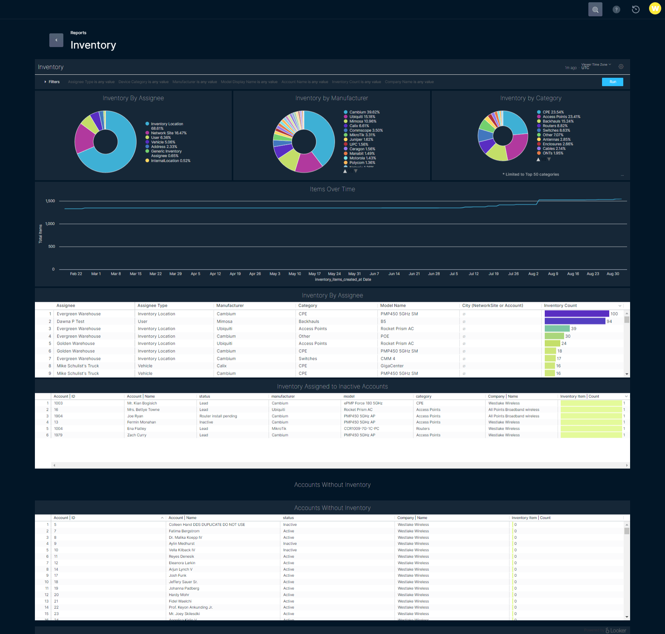This screenshot has height=634, width=665.
Task: Go to next Category legend page arrow
Action: pos(549,159)
